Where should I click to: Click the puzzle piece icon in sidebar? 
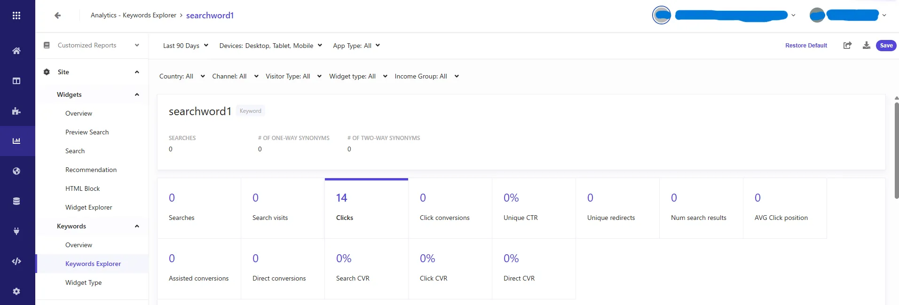click(16, 111)
